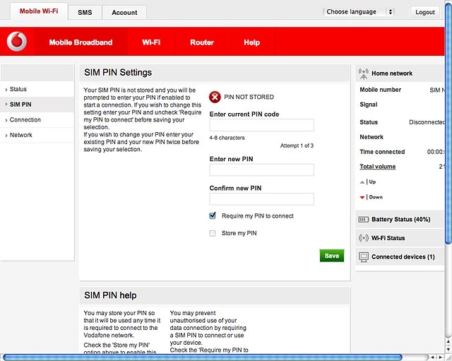Switch to the SMS tab
This screenshot has width=452, height=361.
point(85,13)
